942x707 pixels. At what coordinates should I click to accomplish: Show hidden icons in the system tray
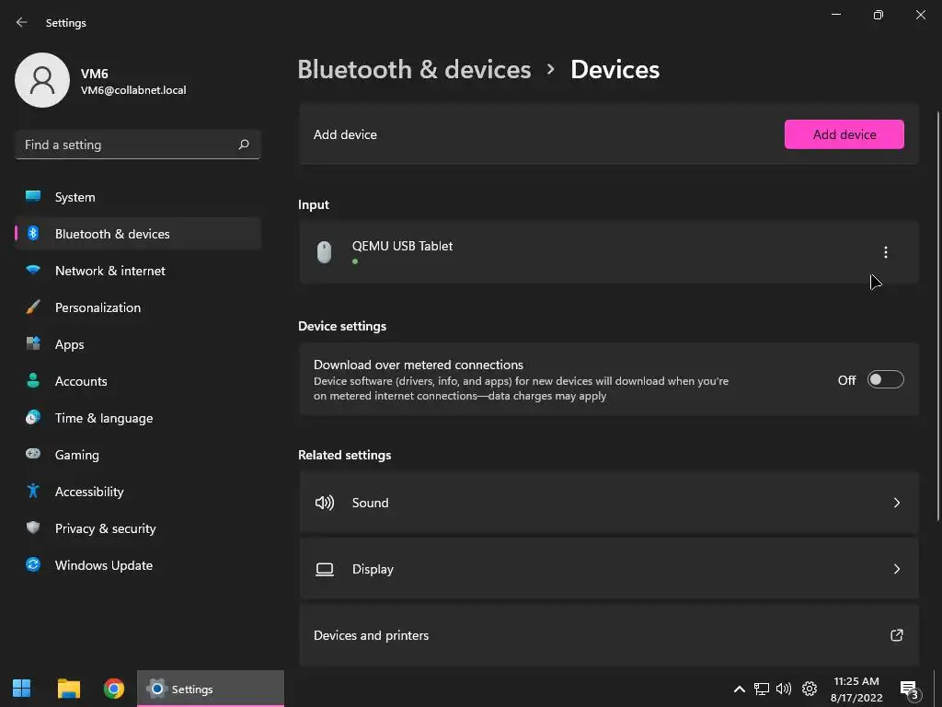coord(739,689)
